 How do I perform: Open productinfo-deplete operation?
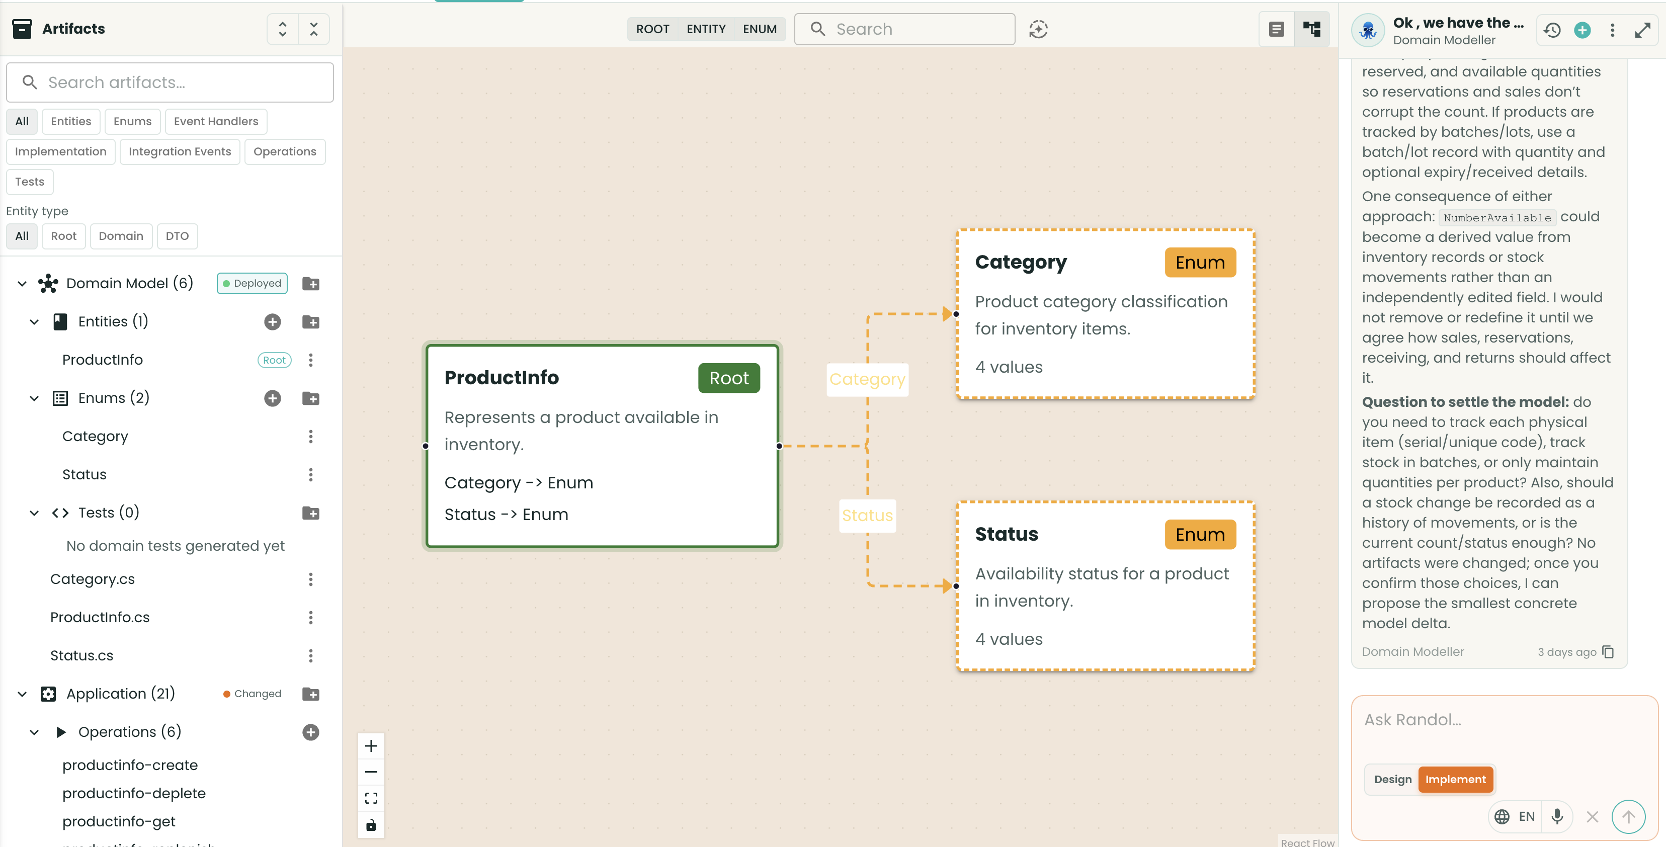click(134, 793)
